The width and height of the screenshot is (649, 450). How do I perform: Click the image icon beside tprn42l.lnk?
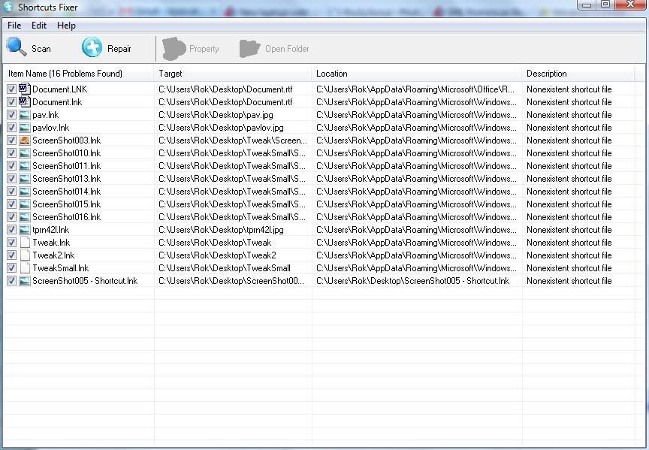(25, 230)
